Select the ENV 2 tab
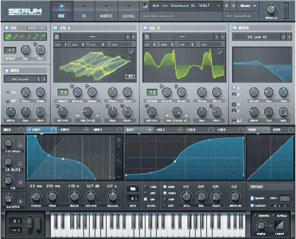The image size is (296, 239). click(x=74, y=130)
